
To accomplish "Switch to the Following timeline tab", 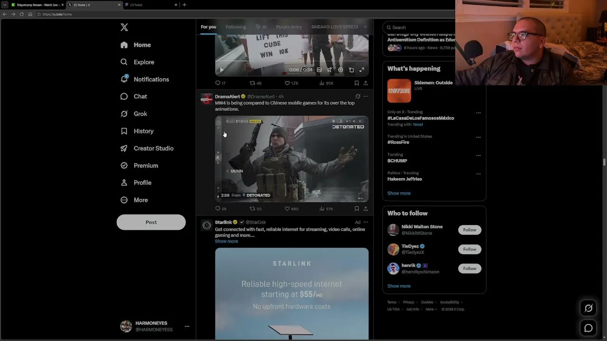I will click(x=236, y=27).
